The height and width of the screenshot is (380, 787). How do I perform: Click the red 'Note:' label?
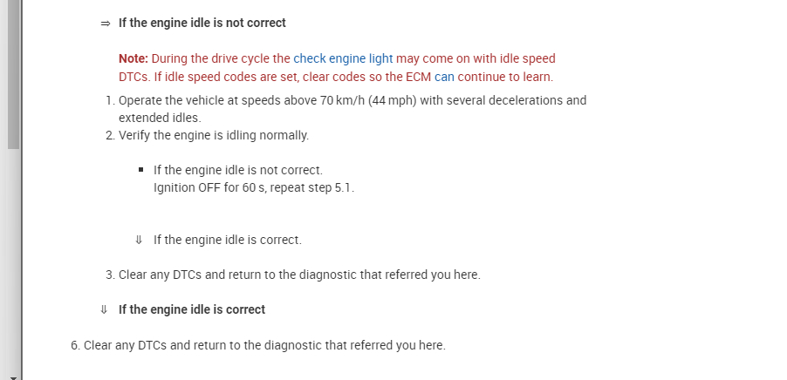tap(133, 58)
